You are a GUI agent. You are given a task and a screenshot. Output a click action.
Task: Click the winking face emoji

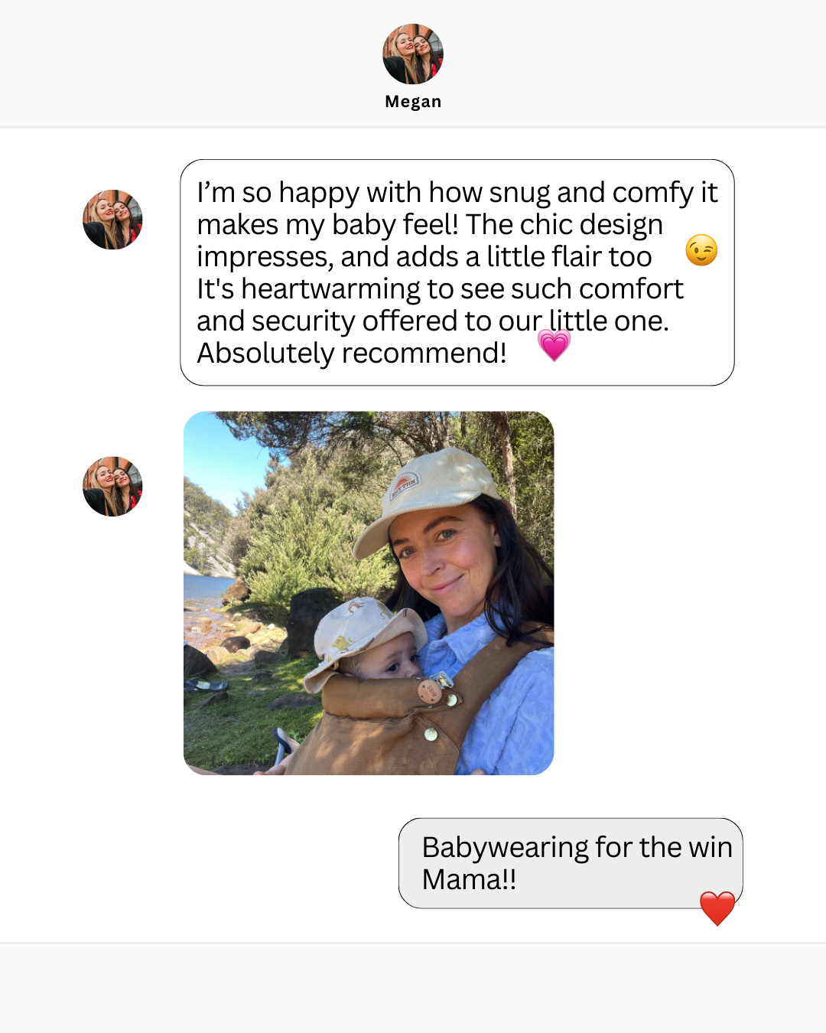(701, 250)
